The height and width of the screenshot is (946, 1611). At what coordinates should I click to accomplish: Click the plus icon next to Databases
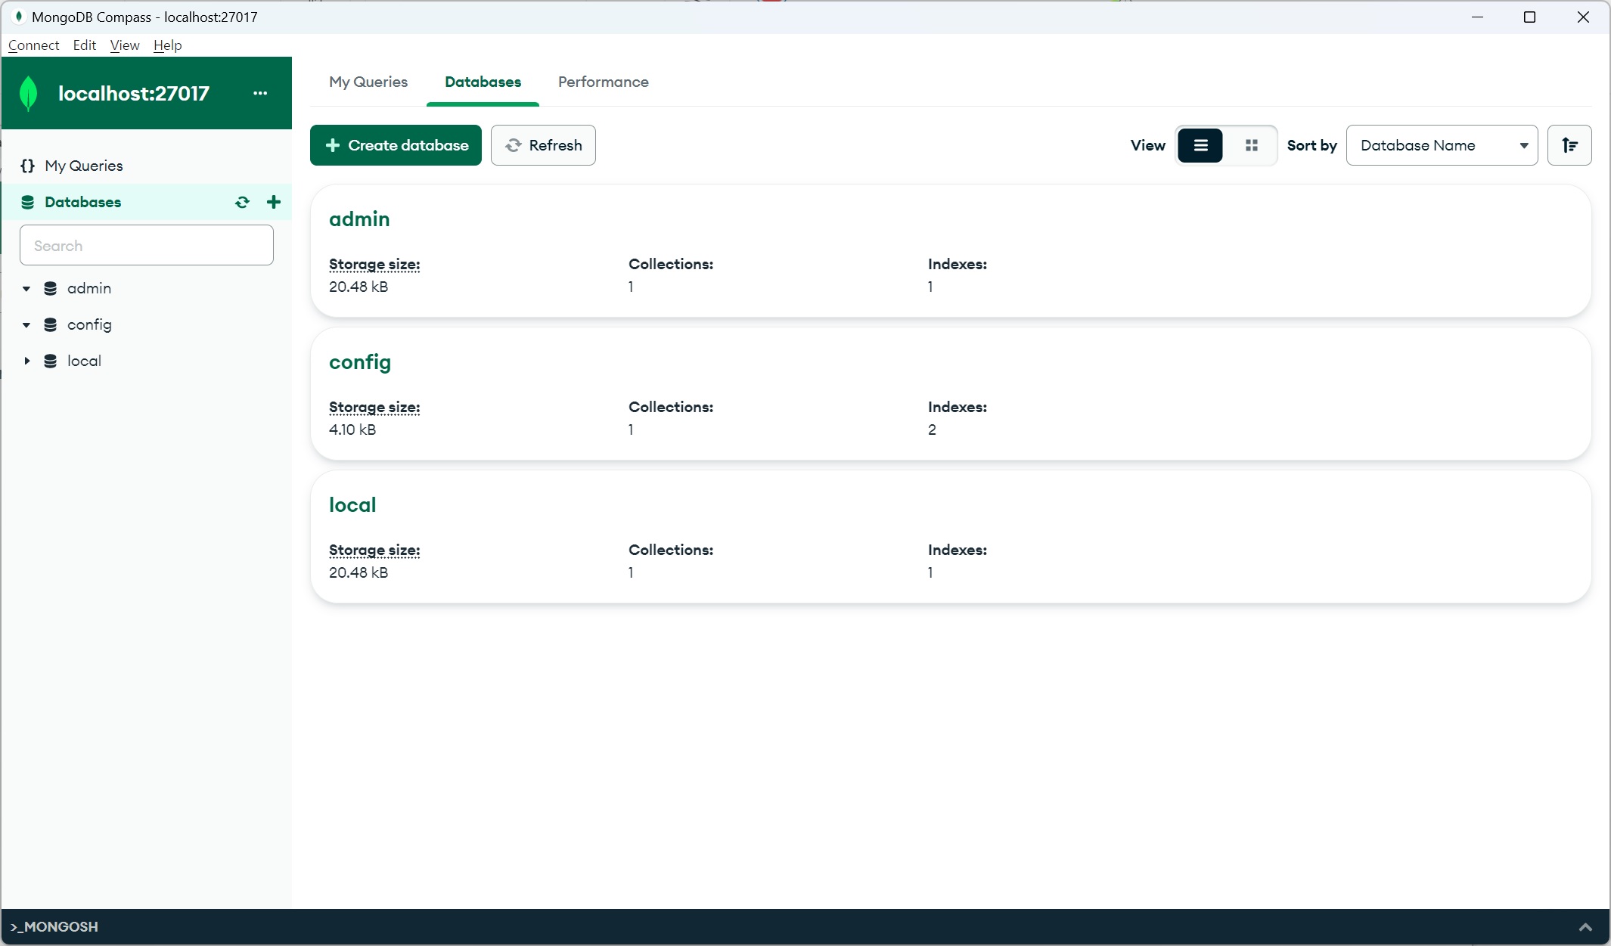click(x=274, y=202)
